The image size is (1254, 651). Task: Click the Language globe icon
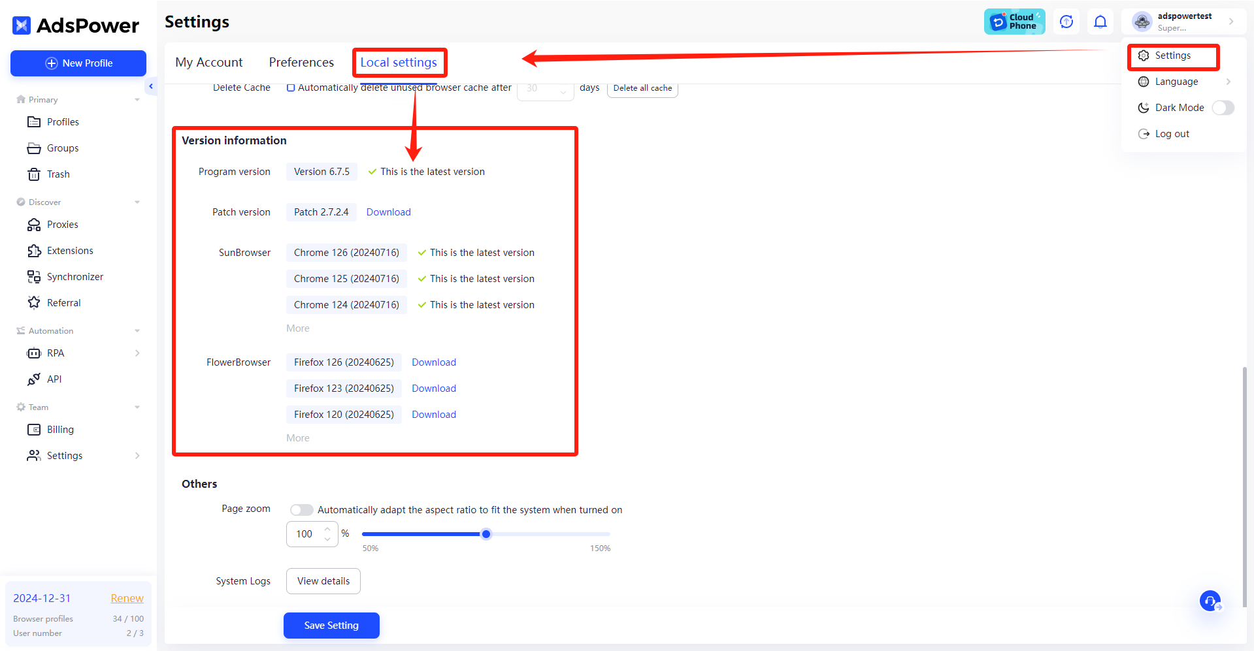[1144, 82]
